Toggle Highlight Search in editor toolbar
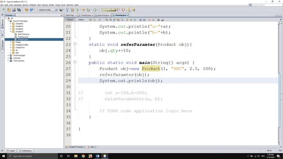The width and height of the screenshot is (283, 159). (118, 19)
